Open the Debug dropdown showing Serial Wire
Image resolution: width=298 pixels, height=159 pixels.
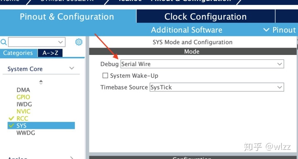[202, 64]
